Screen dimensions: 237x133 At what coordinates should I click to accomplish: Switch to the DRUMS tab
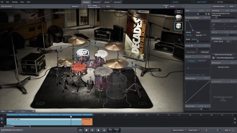86,2
